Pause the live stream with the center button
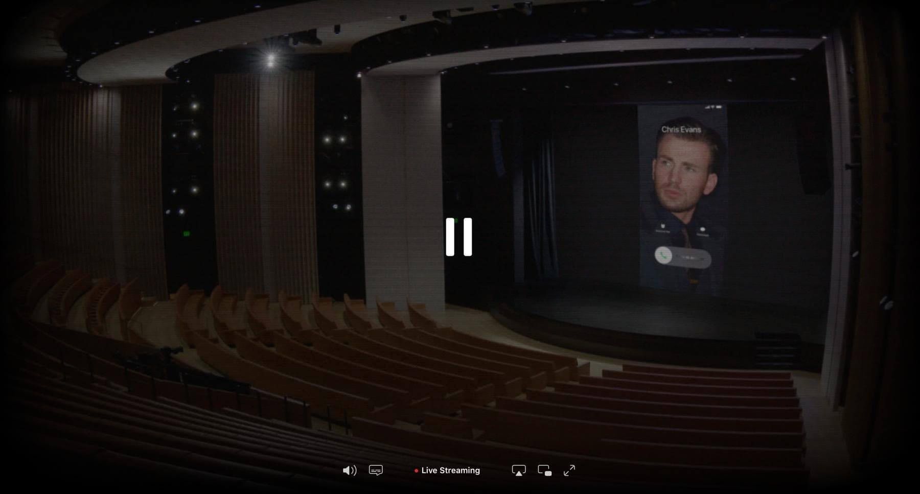Viewport: 920px width, 494px height. click(458, 237)
